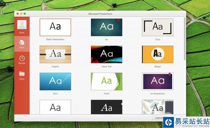Click the 'Crop' label text
This screenshot has height=128, width=210.
click(157, 39)
